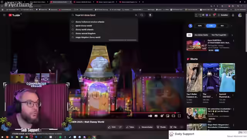Toggle subtitles in video player
This screenshot has height=139, width=247.
tap(156, 116)
